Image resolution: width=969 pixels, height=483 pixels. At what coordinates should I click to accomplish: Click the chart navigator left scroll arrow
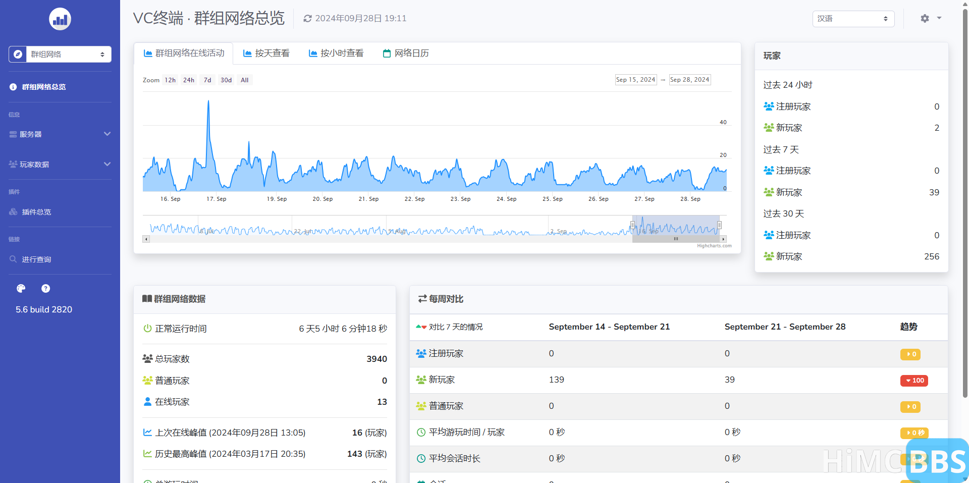146,239
